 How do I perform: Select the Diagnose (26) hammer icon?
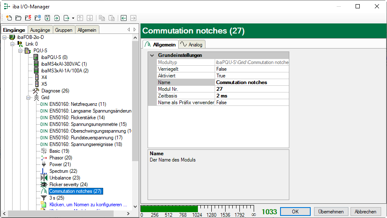point(36,91)
